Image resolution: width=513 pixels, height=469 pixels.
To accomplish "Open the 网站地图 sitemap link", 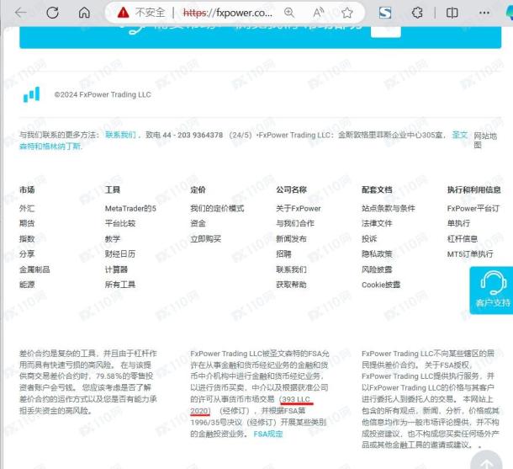I will coord(485,140).
